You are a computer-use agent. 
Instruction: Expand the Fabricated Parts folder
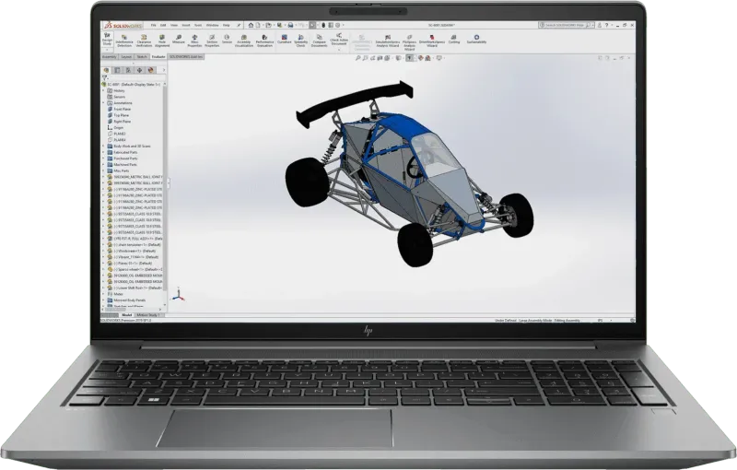tap(104, 152)
